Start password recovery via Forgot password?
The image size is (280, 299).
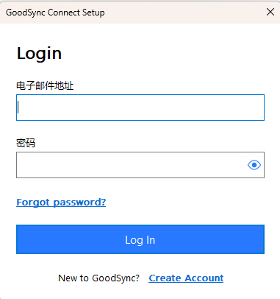[x=61, y=203]
